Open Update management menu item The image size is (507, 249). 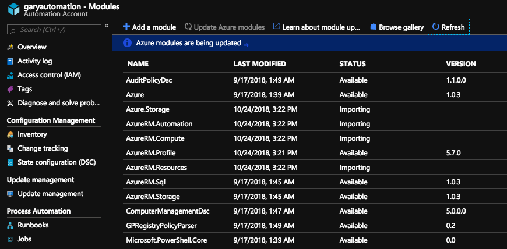click(x=50, y=194)
